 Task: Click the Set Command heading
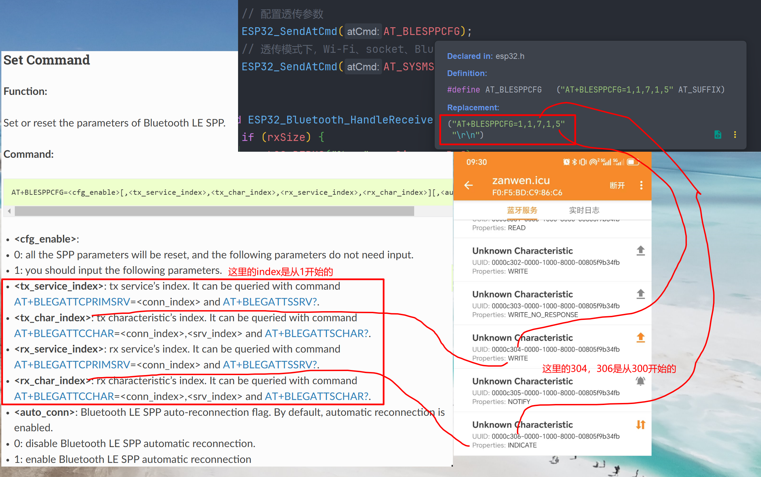[46, 60]
